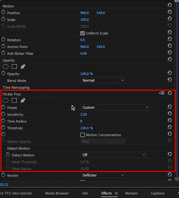The width and height of the screenshot is (179, 198).
Task: Select the ellipse mask tool under Opacity
Action: click(5, 67)
